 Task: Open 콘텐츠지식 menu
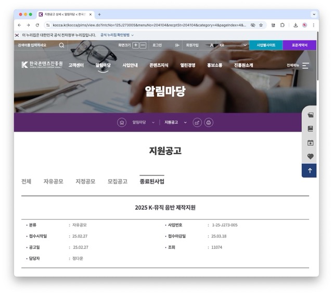click(x=159, y=65)
